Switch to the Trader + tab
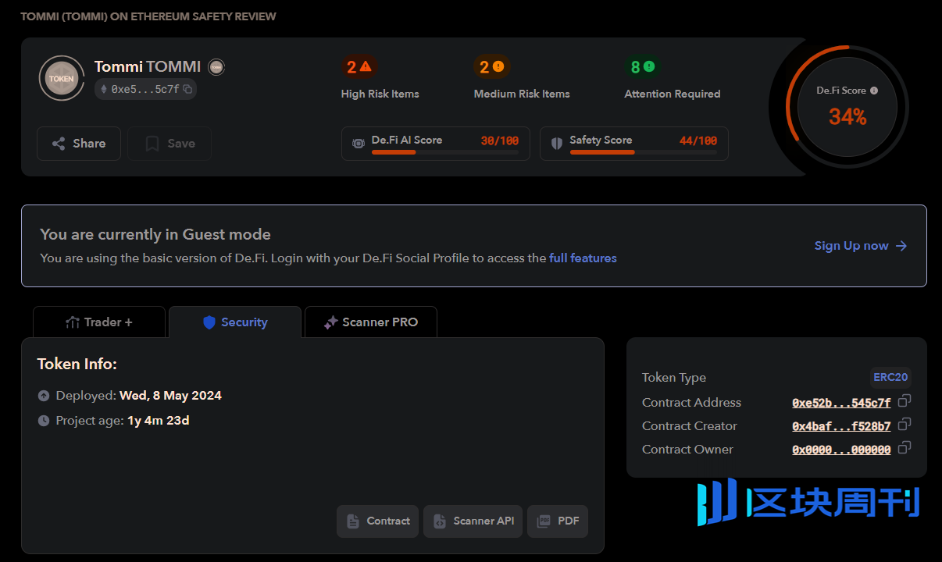Viewport: 942px width, 562px height. coord(99,322)
